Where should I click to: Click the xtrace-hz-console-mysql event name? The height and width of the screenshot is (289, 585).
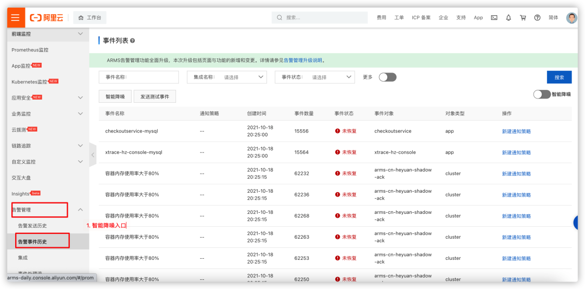click(x=134, y=153)
